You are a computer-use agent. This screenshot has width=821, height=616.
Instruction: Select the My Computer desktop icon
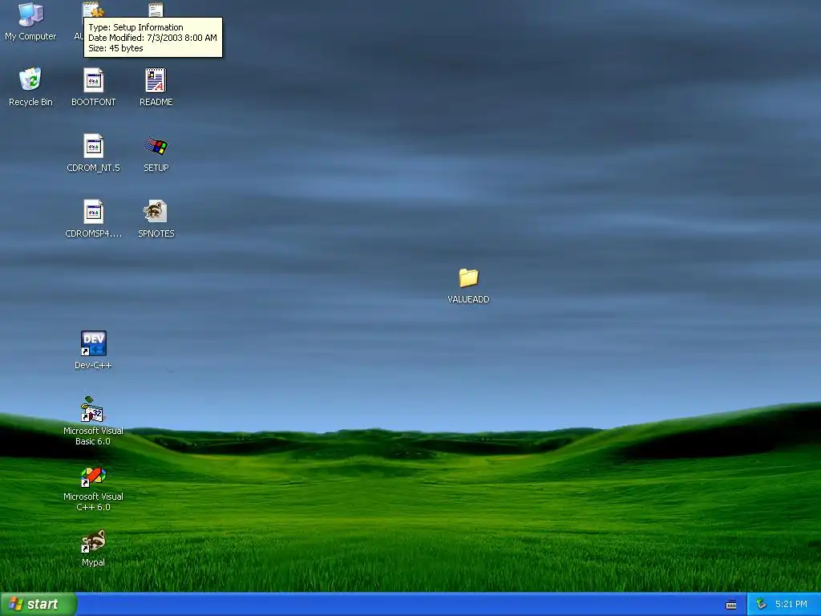click(x=30, y=14)
